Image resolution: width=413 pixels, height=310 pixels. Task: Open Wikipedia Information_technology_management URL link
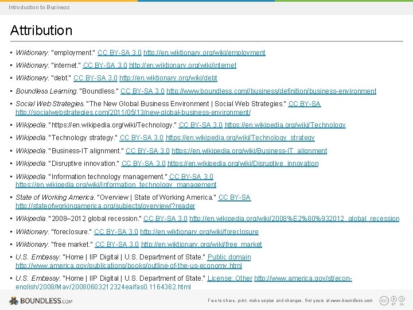point(116,184)
